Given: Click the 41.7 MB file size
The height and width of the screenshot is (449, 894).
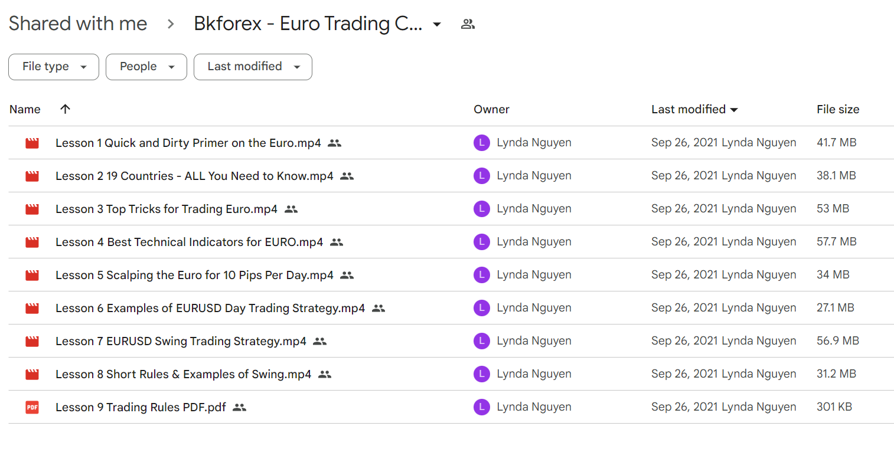Looking at the screenshot, I should point(837,143).
